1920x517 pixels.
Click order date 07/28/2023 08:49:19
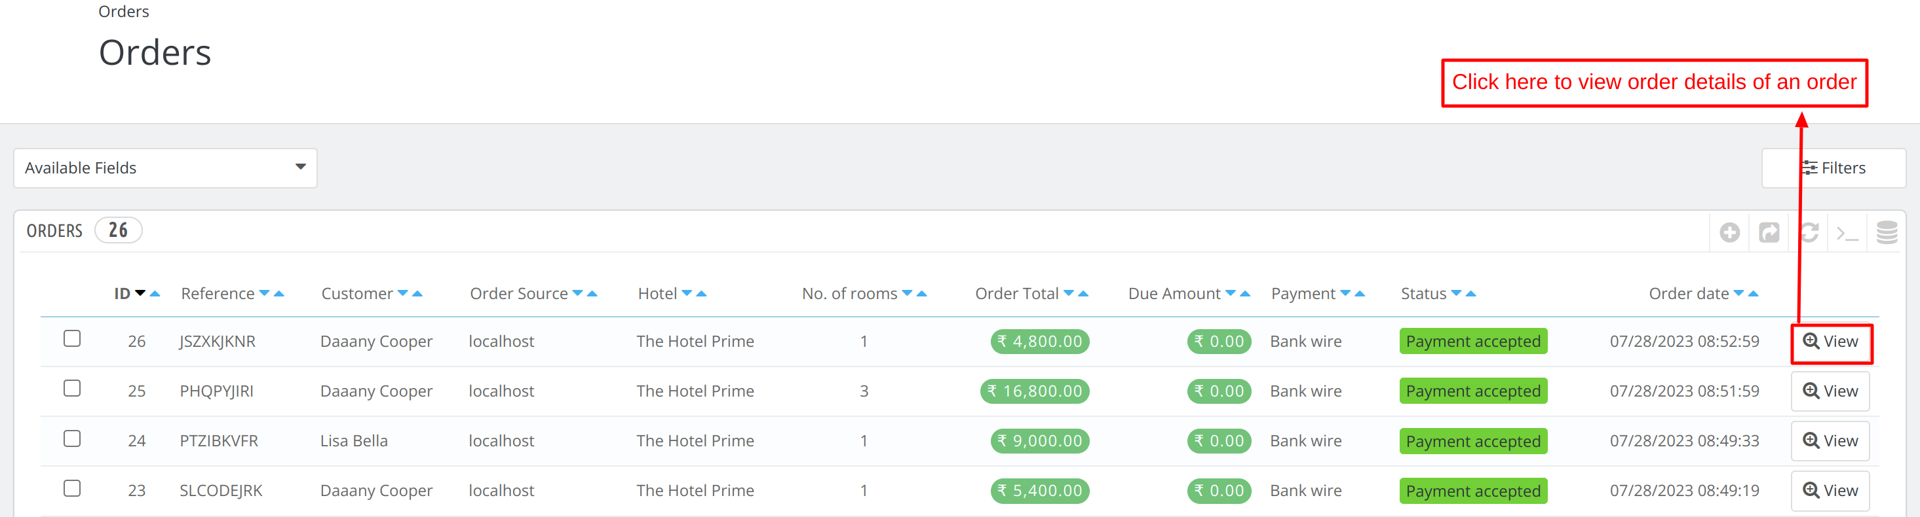pos(1685,491)
